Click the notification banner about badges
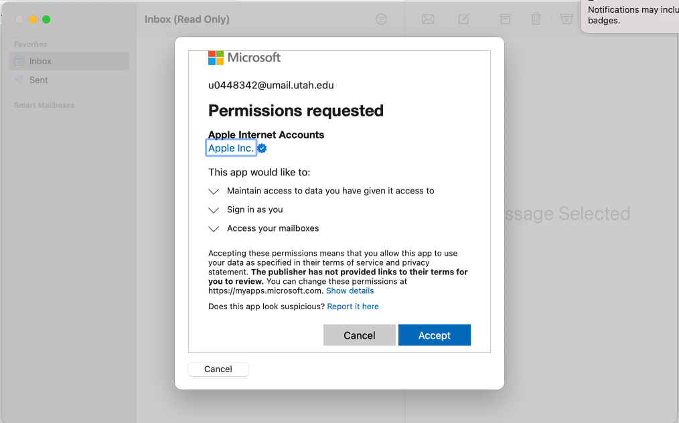679x423 pixels. point(630,15)
